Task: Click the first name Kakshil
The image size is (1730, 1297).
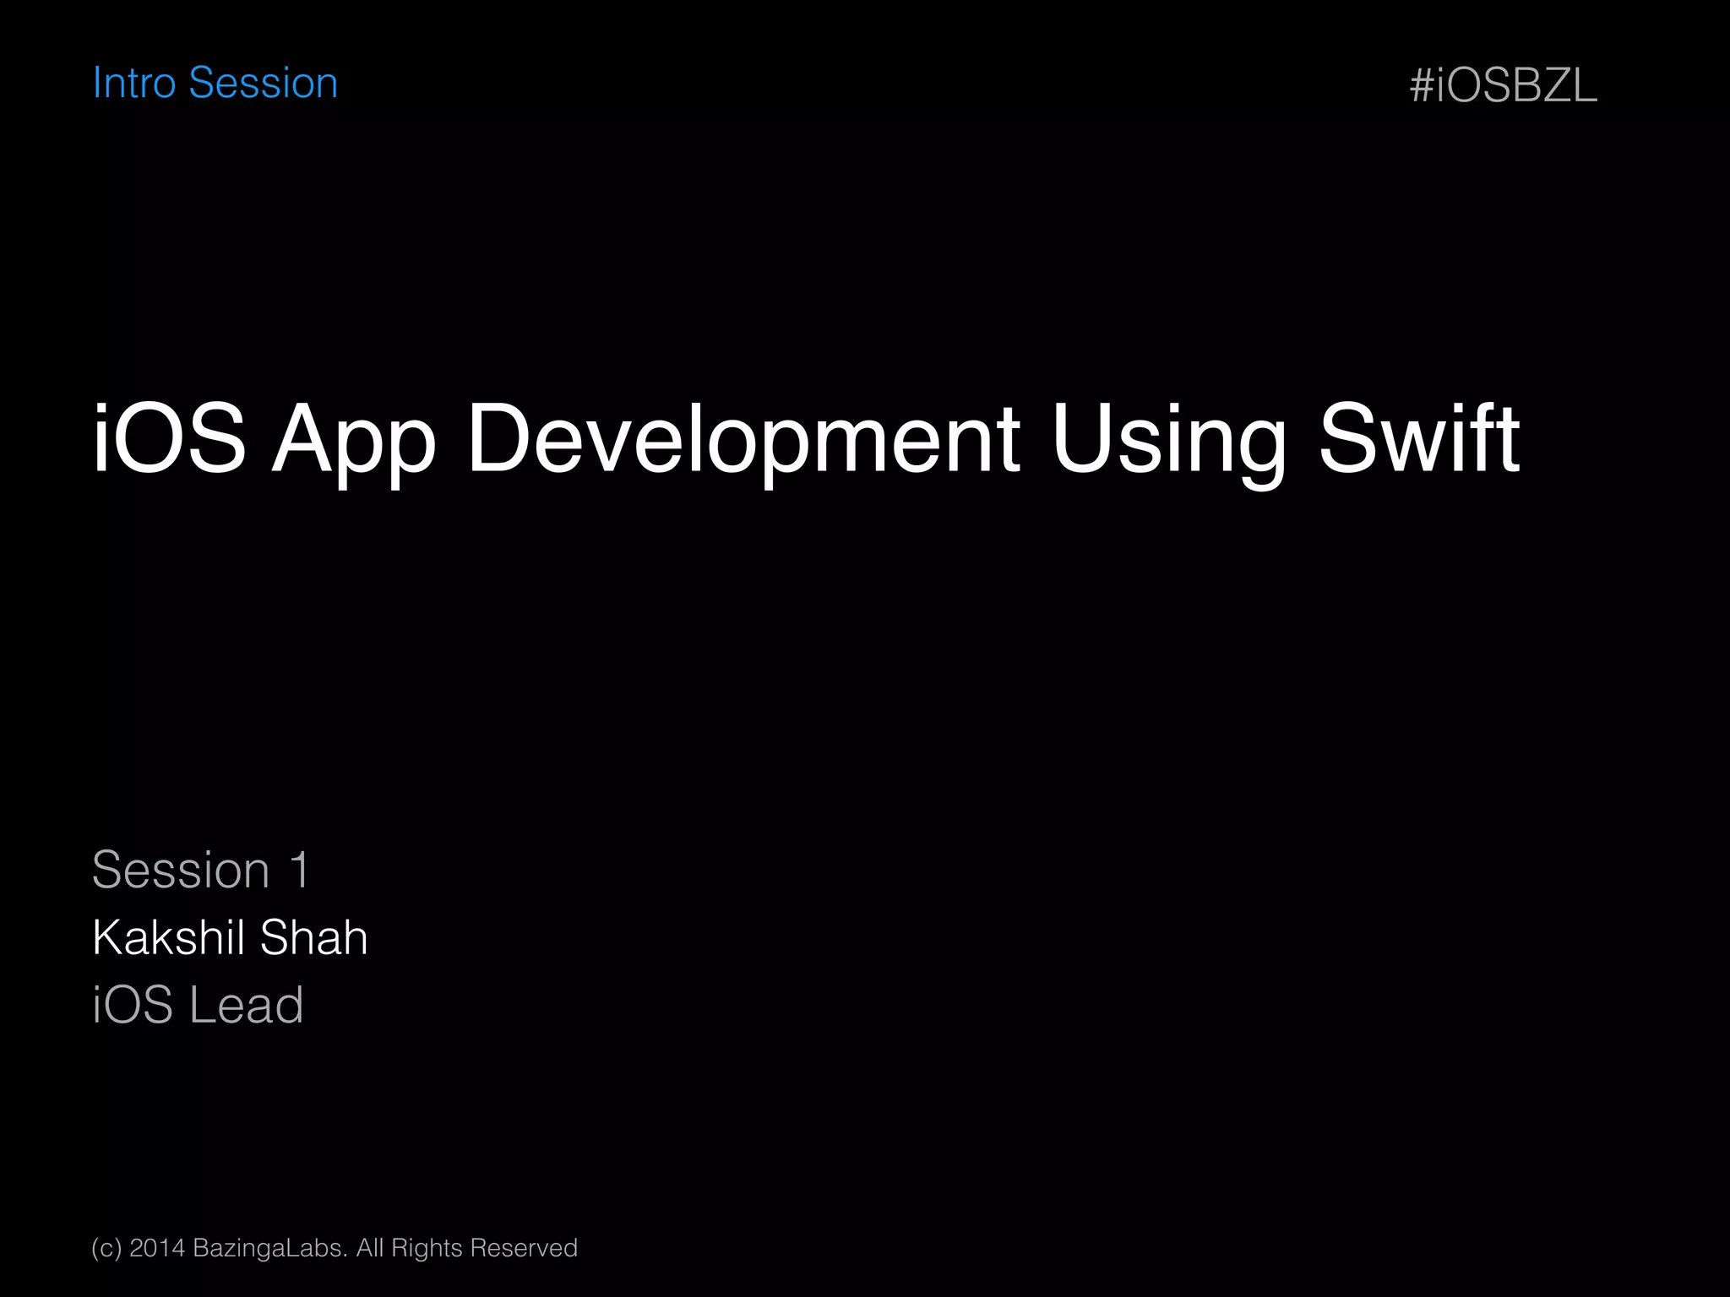Action: tap(170, 937)
